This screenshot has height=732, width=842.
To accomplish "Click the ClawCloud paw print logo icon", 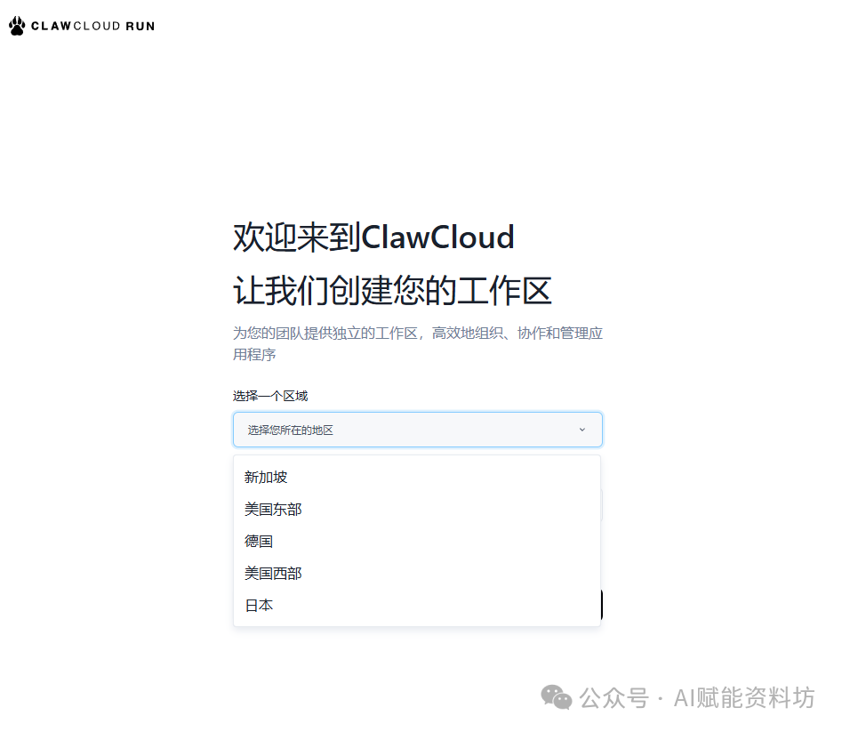I will click(x=15, y=25).
